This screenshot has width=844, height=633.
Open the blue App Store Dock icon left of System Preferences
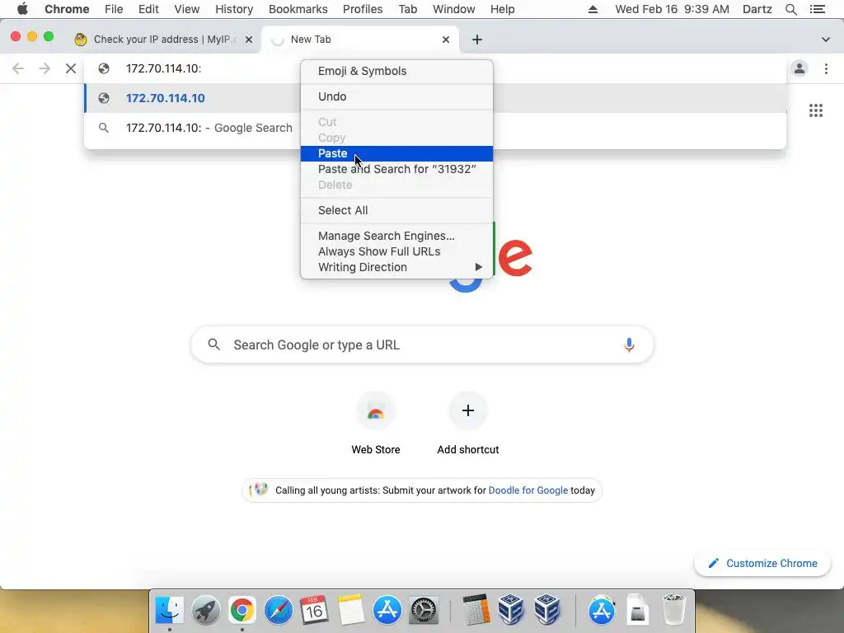pyautogui.click(x=387, y=611)
